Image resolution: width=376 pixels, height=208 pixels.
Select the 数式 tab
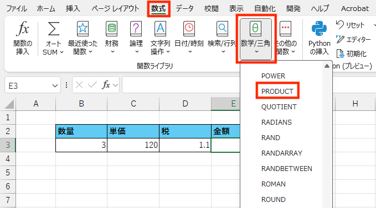[158, 9]
